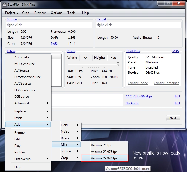This screenshot has width=187, height=172.
Task: Choose Assume 23.976 fps
Action: pyautogui.click(x=105, y=152)
